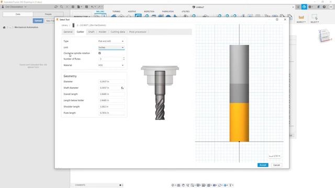Click the Length below holder field
335x188 pixels.
pos(111,100)
